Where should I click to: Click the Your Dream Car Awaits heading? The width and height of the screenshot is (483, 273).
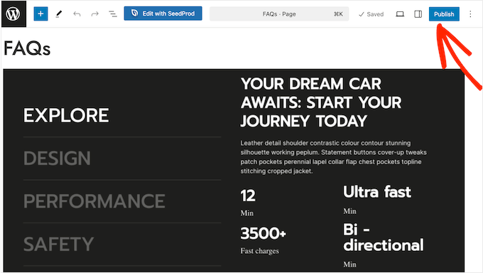321,102
